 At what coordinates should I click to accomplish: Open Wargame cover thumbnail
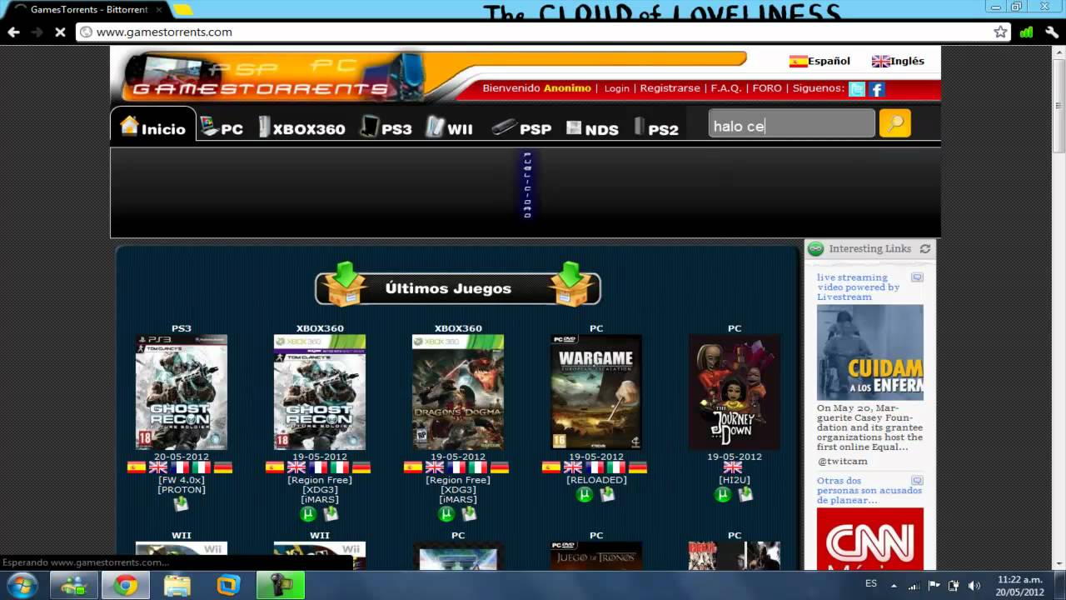(595, 392)
